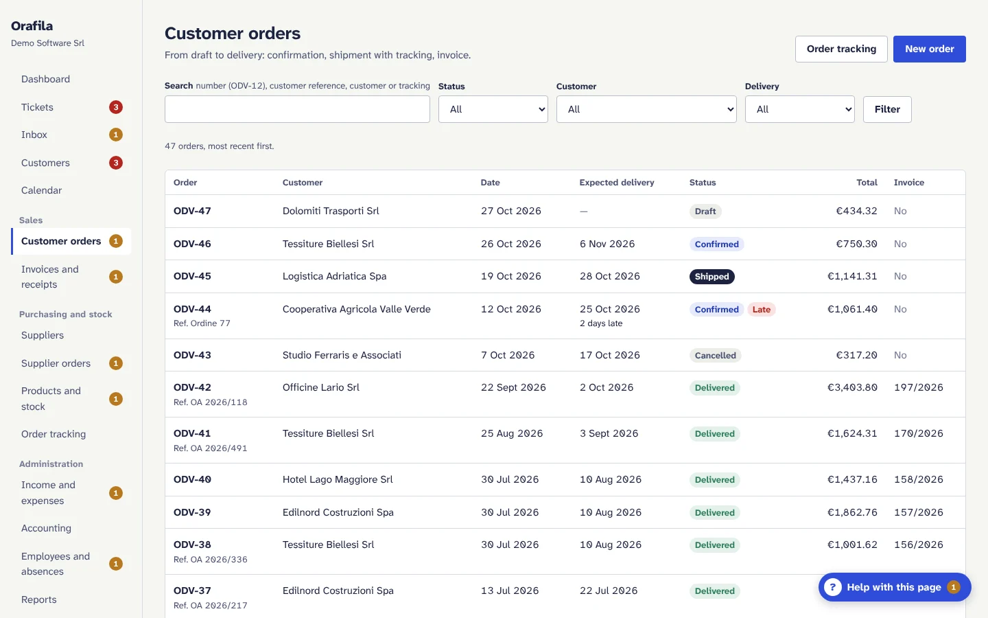Open order ODV-45
Image resolution: width=988 pixels, height=618 pixels.
[192, 276]
